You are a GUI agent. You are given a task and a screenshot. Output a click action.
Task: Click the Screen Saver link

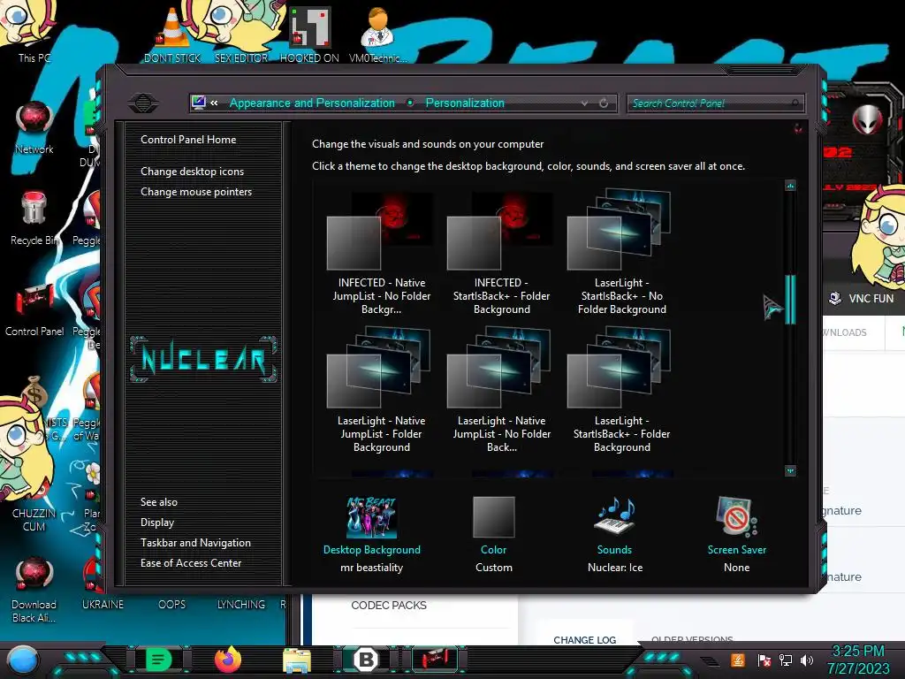pyautogui.click(x=737, y=550)
